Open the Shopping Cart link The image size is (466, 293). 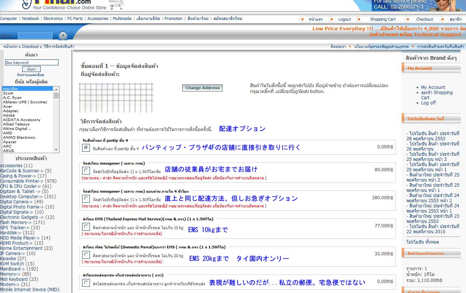[383, 19]
